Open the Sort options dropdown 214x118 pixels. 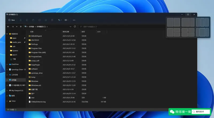(60, 20)
